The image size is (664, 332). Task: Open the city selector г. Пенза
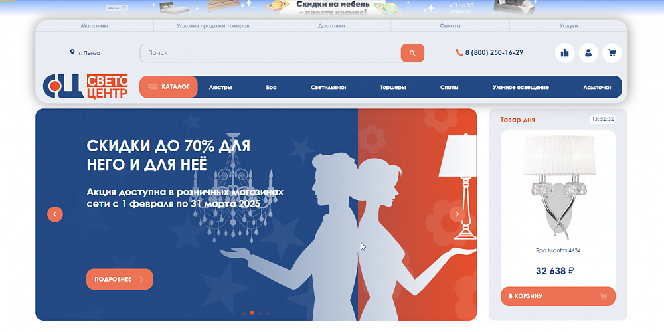85,53
